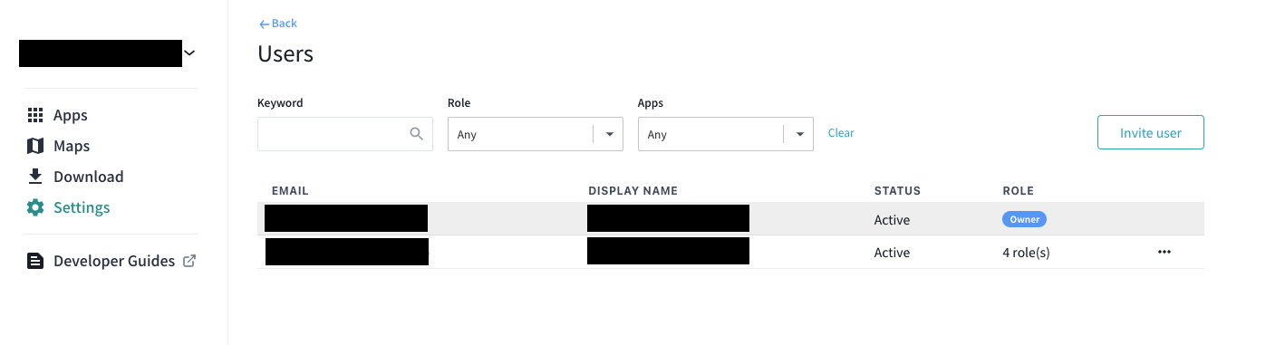The height and width of the screenshot is (345, 1285).
Task: Go back using the Back link
Action: click(x=278, y=24)
